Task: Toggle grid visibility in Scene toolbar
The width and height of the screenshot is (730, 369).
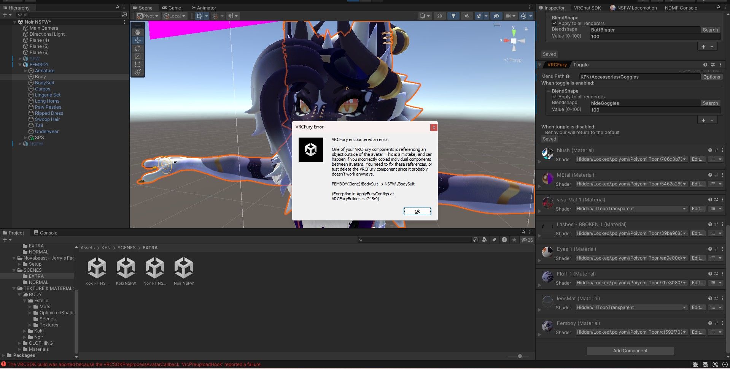Action: (199, 16)
